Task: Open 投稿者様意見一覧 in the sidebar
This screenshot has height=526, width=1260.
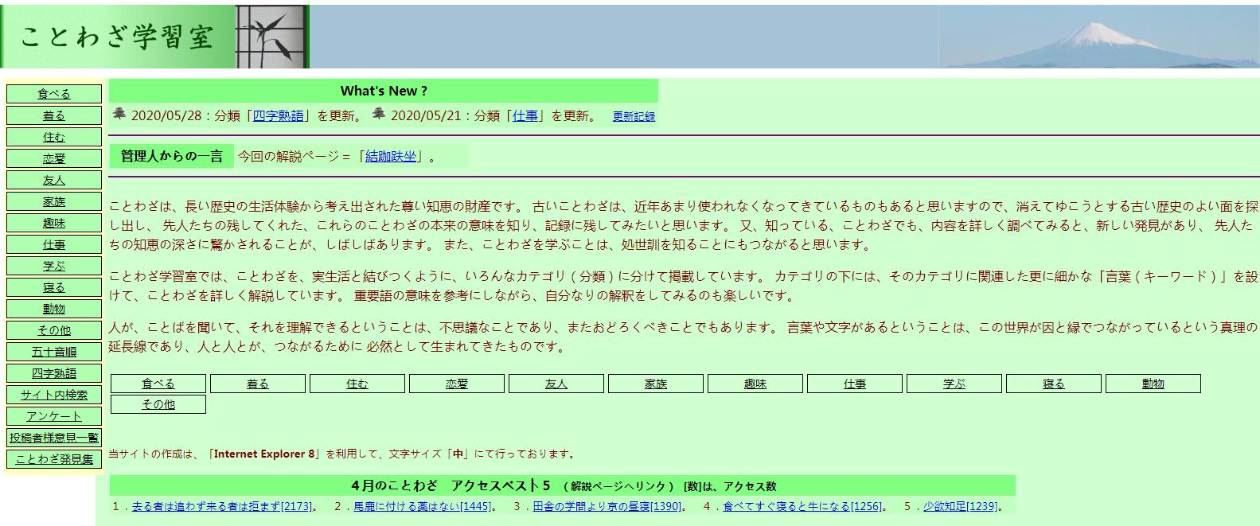Action: click(54, 438)
